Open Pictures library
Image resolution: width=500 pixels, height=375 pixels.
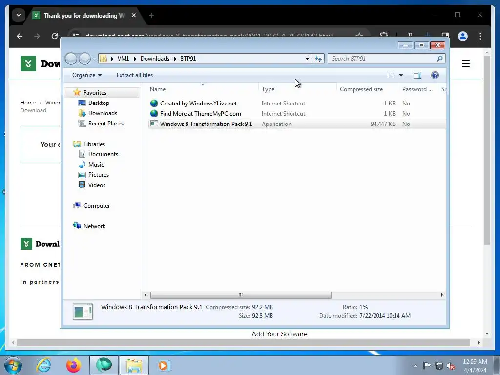tap(99, 175)
